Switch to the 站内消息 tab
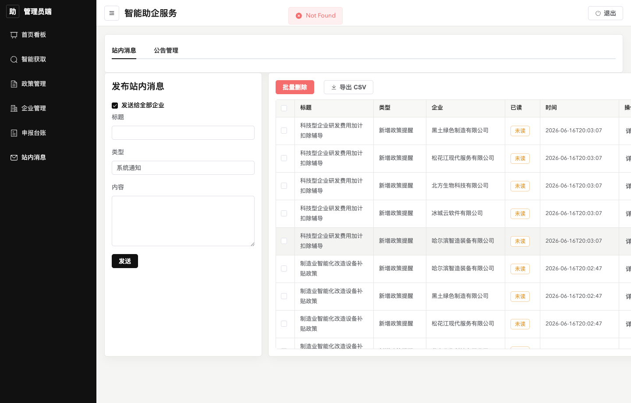The height and width of the screenshot is (403, 631). tap(124, 50)
